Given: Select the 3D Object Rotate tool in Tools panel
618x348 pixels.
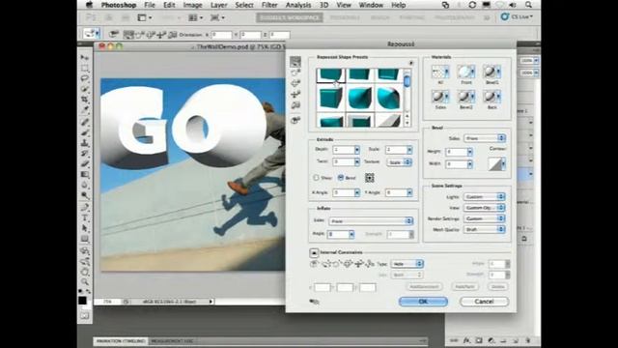Looking at the screenshot, I should pyautogui.click(x=85, y=251).
